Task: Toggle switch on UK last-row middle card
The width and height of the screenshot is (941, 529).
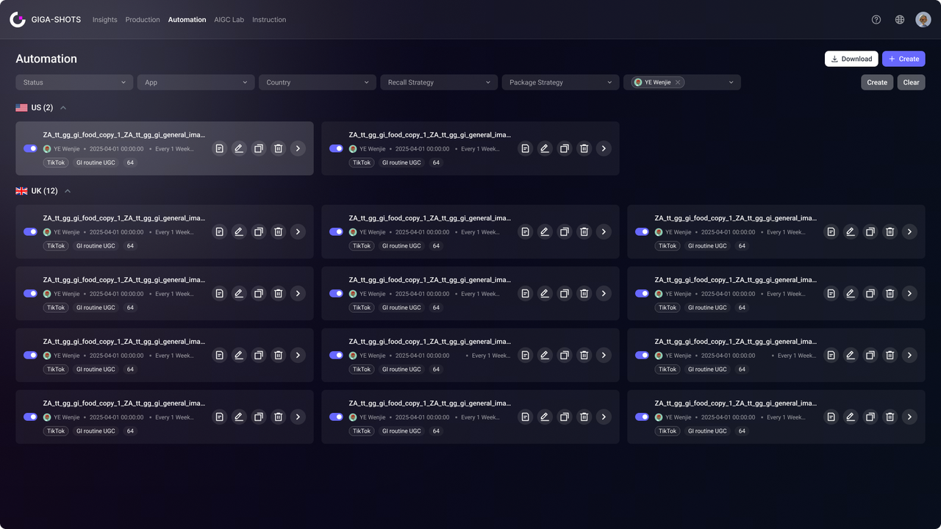Action: coord(336,417)
